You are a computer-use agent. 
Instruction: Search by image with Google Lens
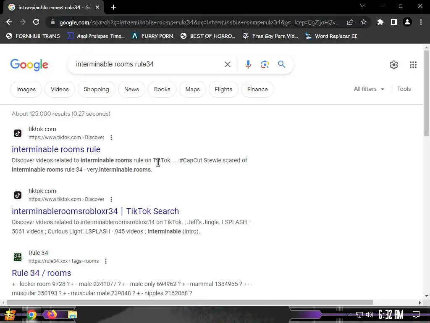265,64
